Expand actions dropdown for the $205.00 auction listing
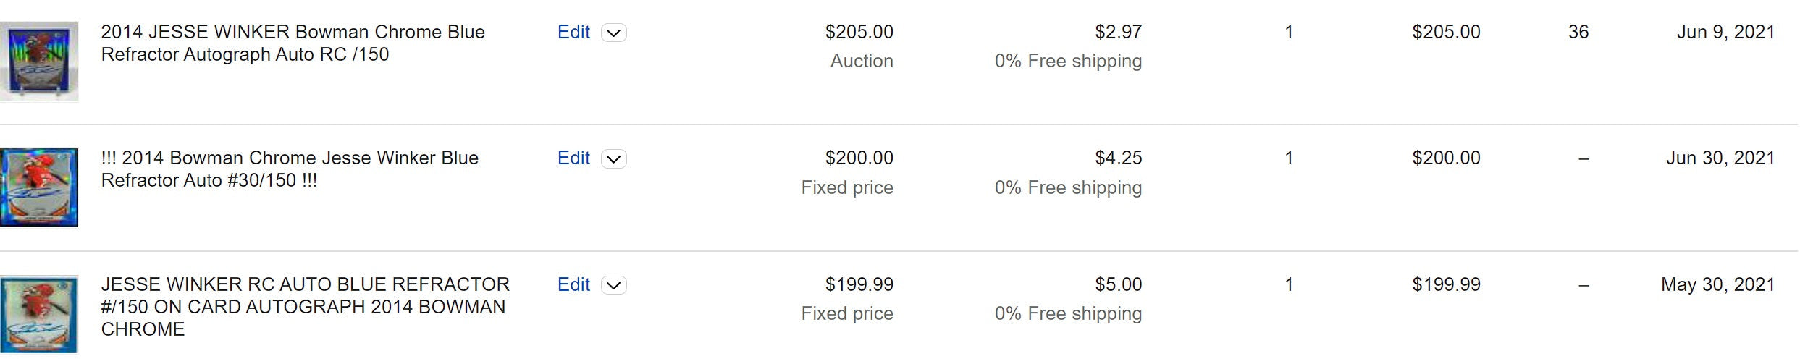Image resolution: width=1800 pixels, height=364 pixels. (x=614, y=33)
